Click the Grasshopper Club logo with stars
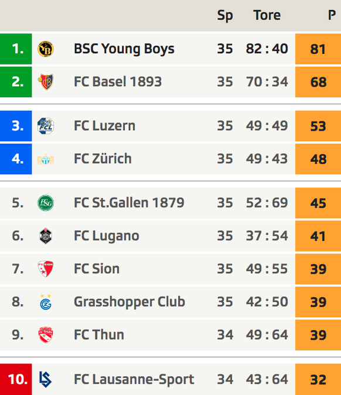The image size is (341, 395). click(x=46, y=302)
